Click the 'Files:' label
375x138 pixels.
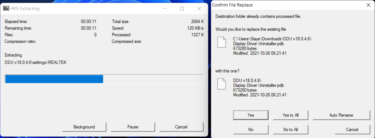pyautogui.click(x=9, y=35)
